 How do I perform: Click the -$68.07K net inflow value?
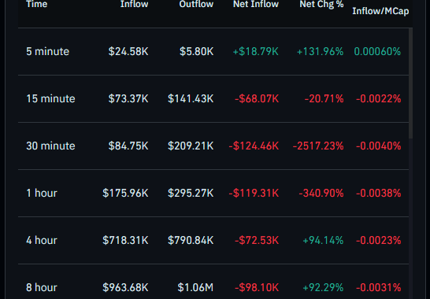pos(257,98)
